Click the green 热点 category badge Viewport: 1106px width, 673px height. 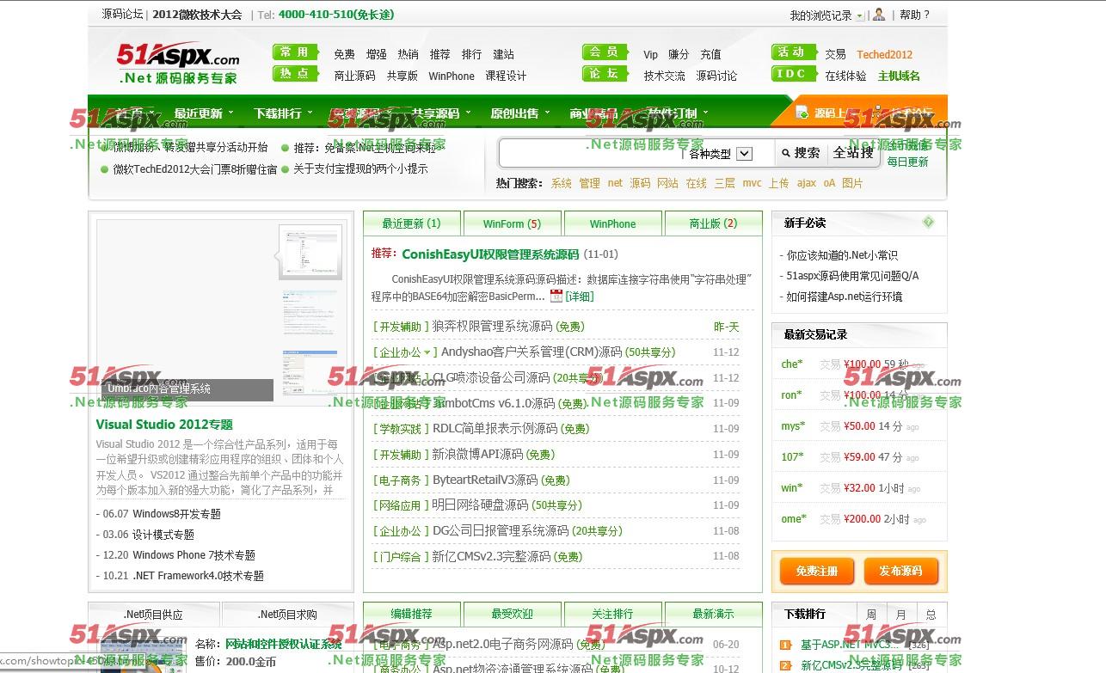point(296,75)
